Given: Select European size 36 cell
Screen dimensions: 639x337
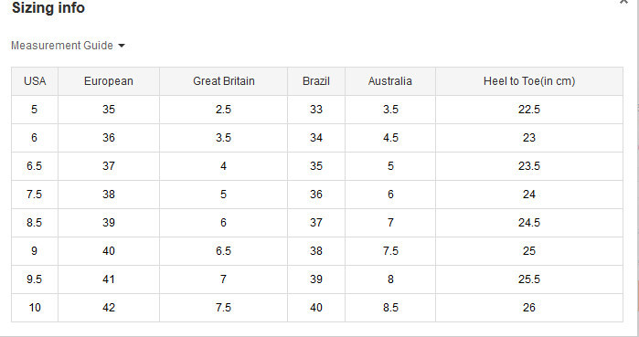Looking at the screenshot, I should click(109, 138).
